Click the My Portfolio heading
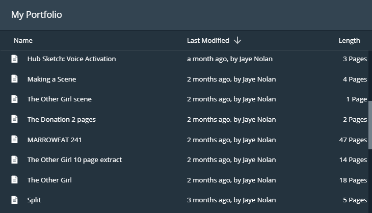 (x=37, y=15)
